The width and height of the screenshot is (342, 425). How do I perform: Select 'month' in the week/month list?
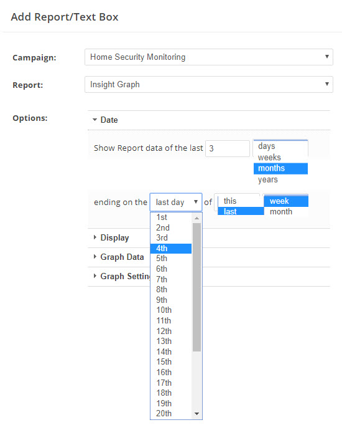click(x=286, y=212)
